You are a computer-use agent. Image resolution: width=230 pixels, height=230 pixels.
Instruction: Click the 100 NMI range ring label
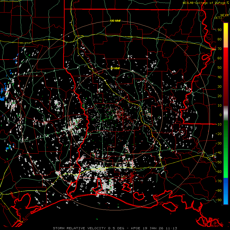115,21
